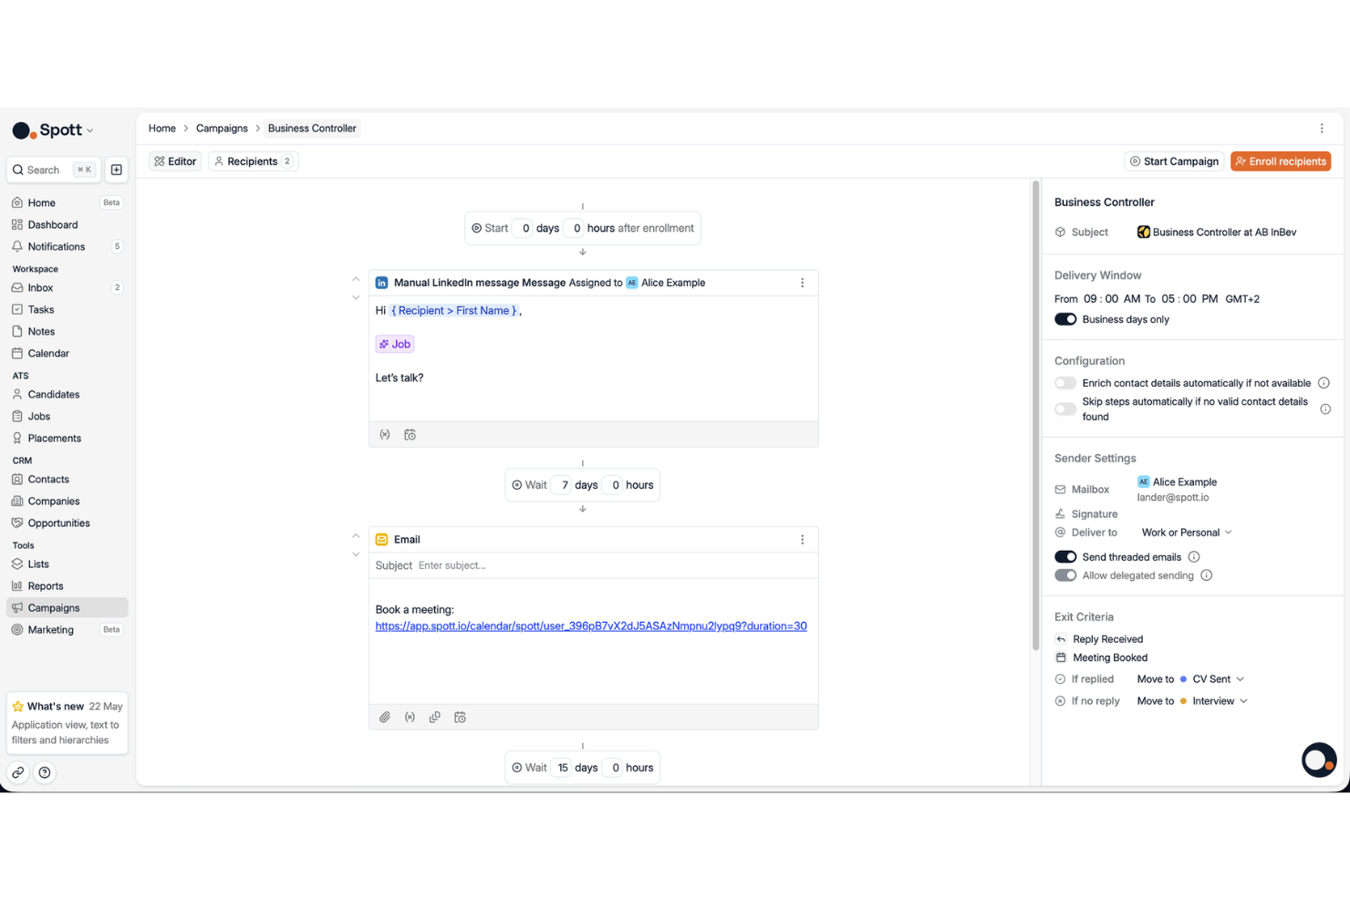Show info about Enrich contact details
Screen dimensions: 1350x900
[x=1324, y=383]
